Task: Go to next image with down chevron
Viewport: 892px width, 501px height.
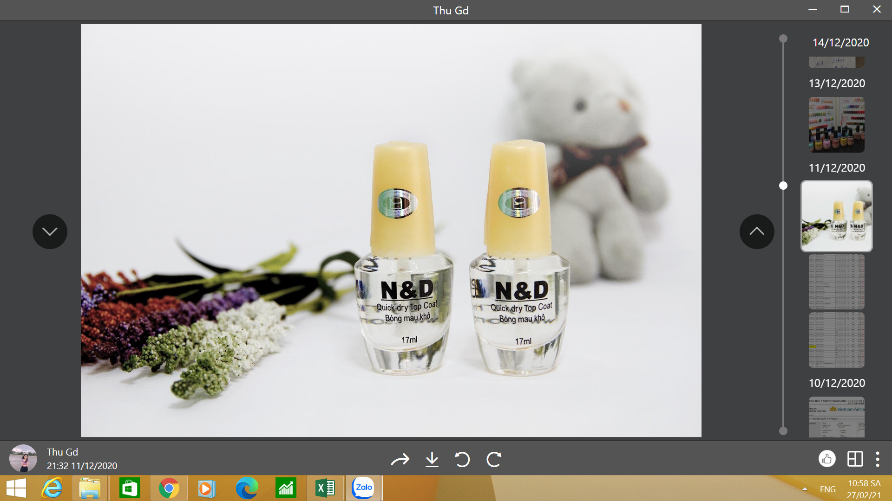Action: (50, 231)
